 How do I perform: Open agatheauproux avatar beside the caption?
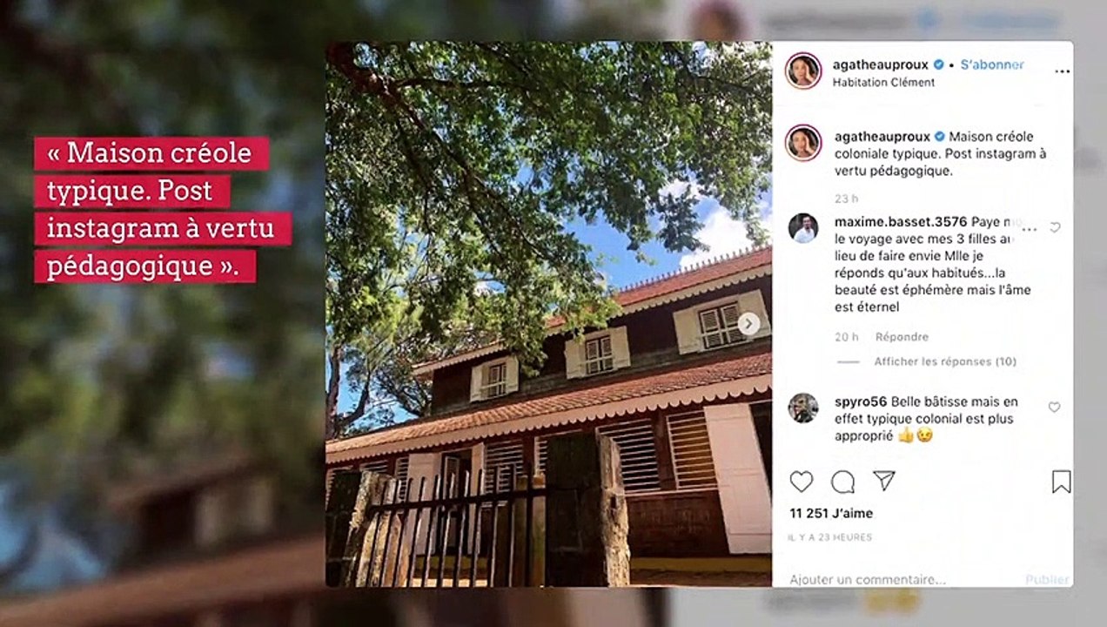802,143
